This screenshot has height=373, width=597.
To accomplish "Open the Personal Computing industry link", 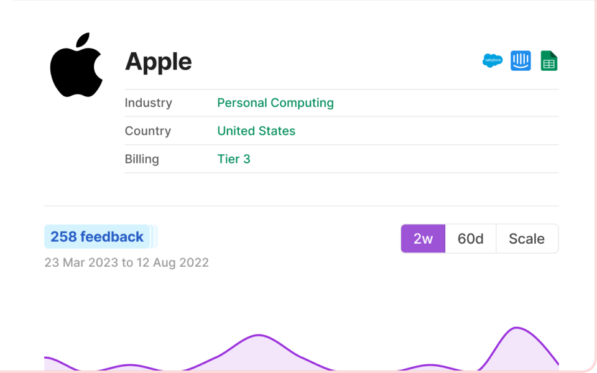I will pos(275,103).
